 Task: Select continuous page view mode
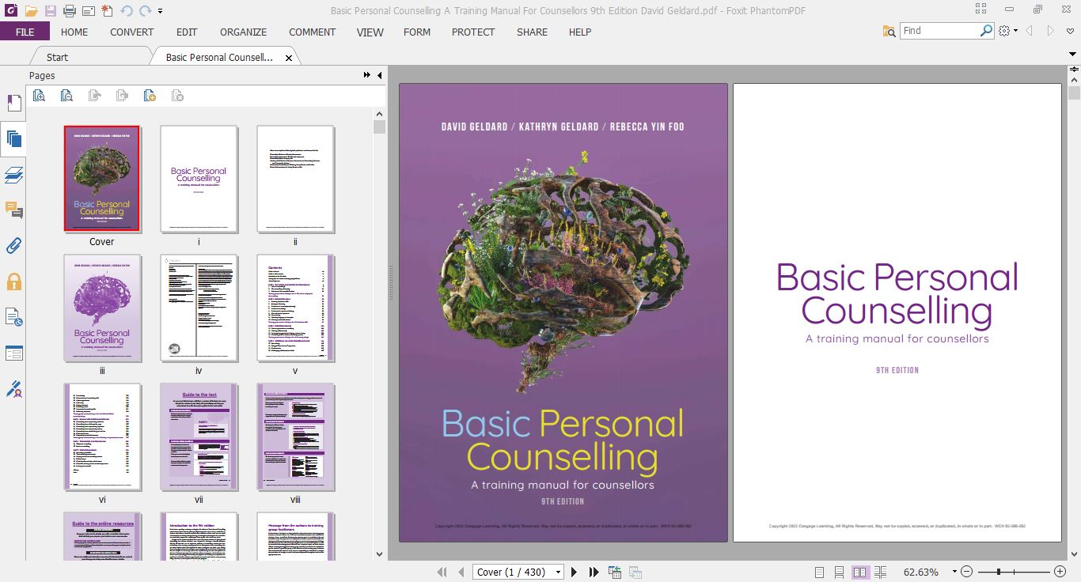(840, 572)
